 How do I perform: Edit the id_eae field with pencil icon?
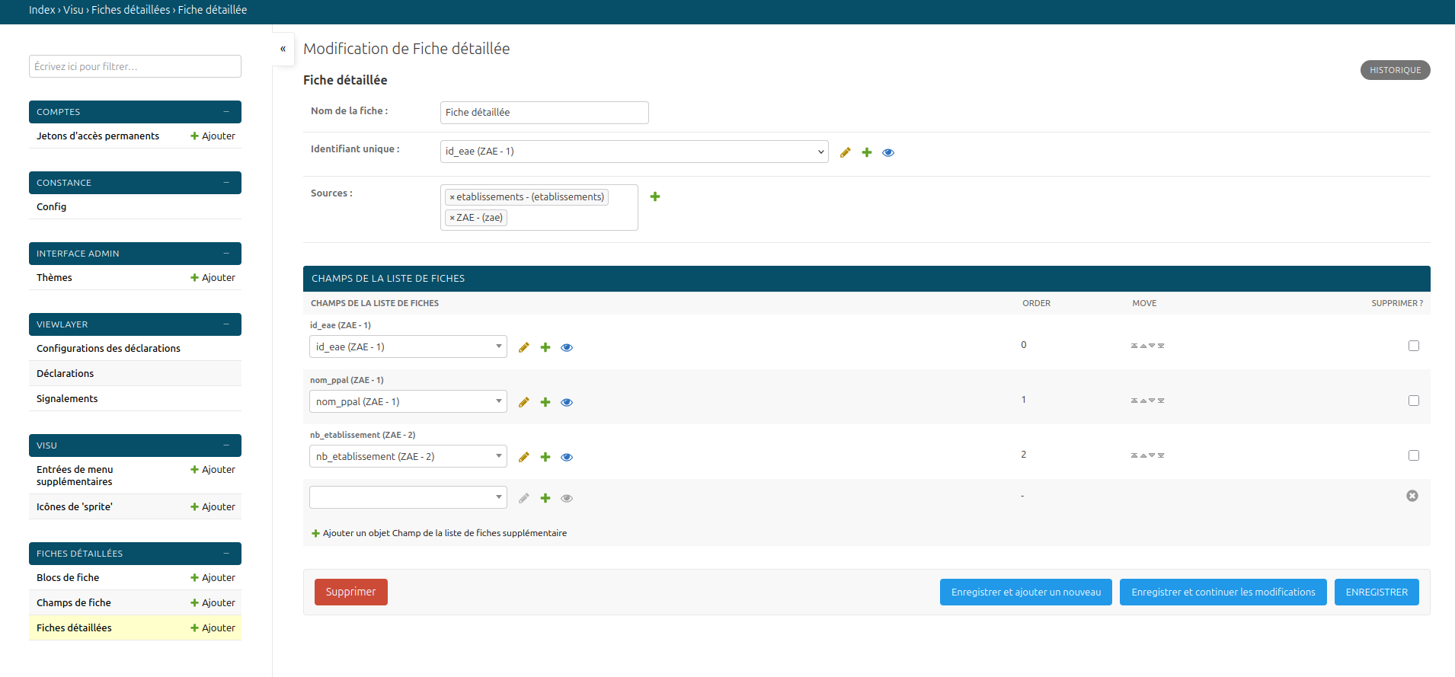[523, 347]
